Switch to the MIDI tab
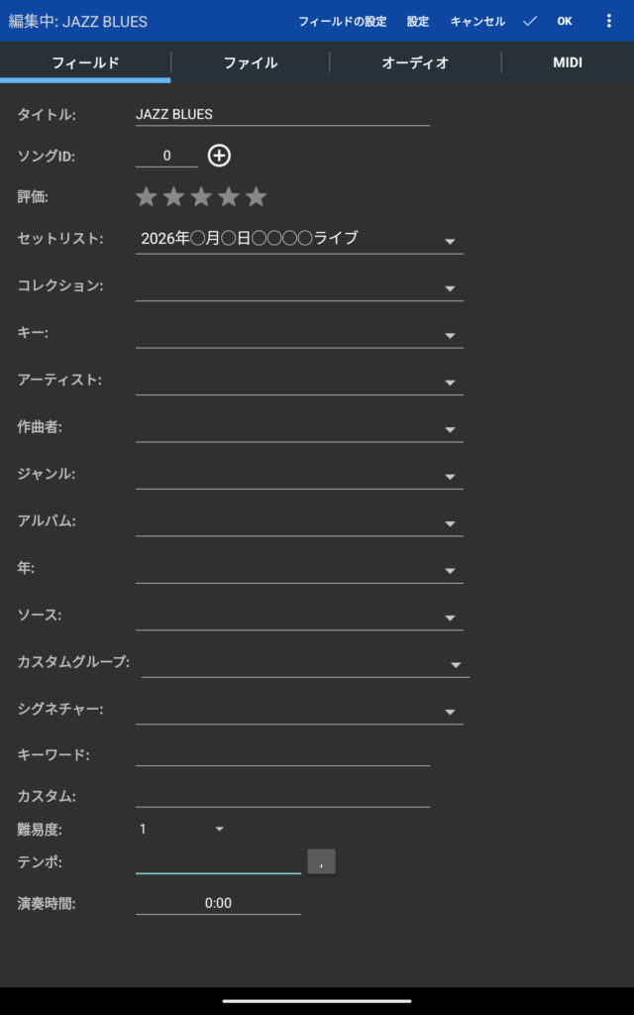The height and width of the screenshot is (1015, 634). [x=568, y=62]
